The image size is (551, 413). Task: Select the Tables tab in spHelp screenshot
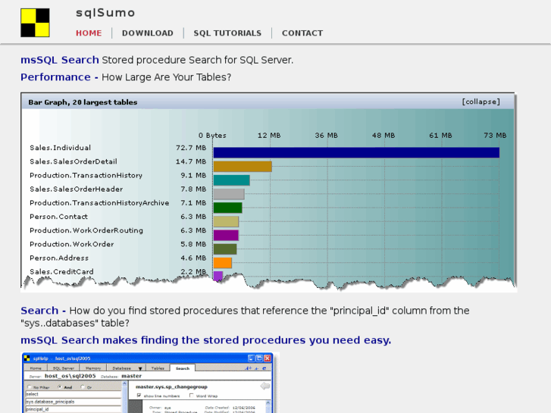158,368
